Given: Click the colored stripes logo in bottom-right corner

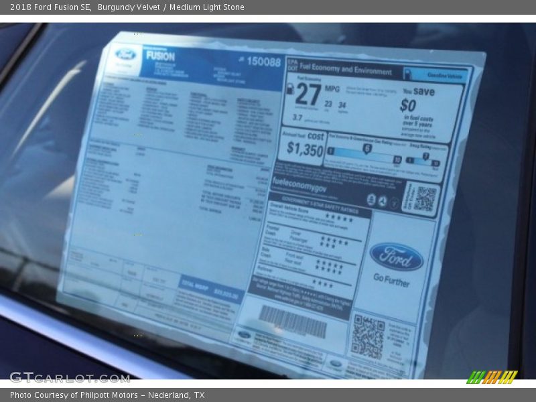Looking at the screenshot, I should pos(492,377).
